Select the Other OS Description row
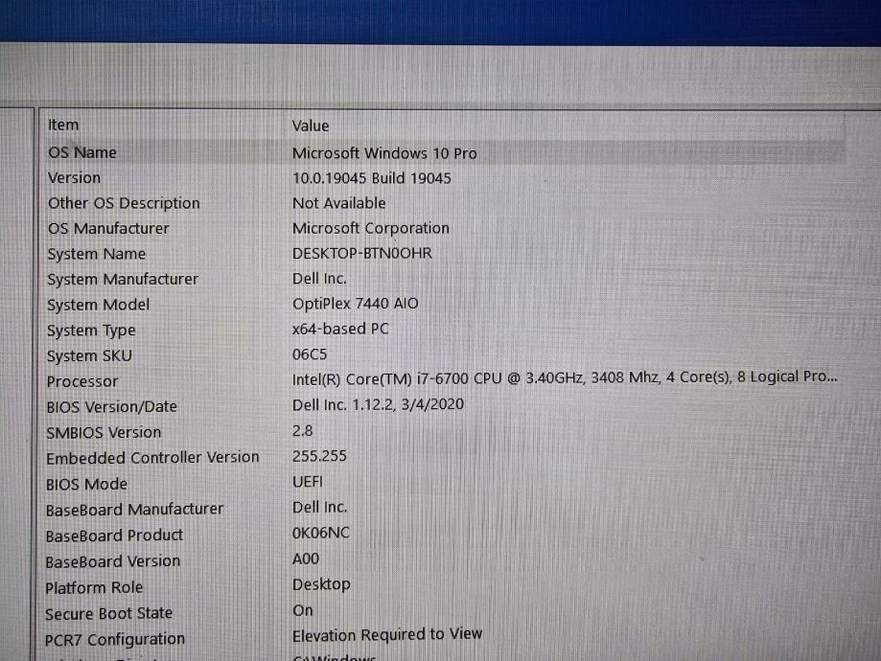 124,203
